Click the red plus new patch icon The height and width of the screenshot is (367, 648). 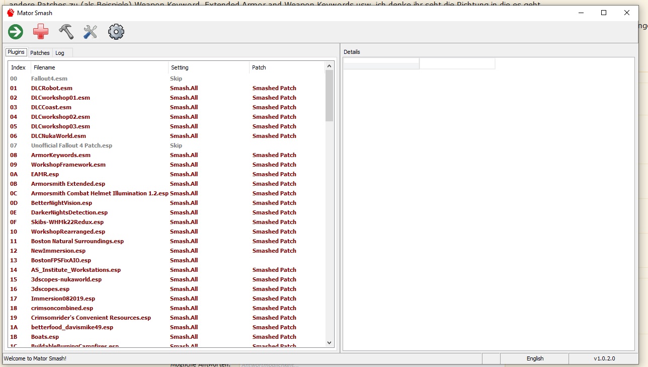point(41,32)
